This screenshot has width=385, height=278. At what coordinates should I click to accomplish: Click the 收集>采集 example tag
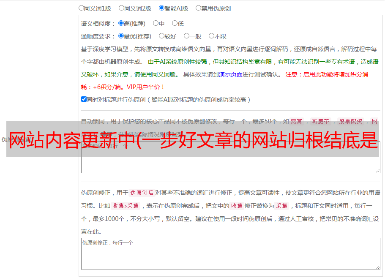(x=126, y=206)
